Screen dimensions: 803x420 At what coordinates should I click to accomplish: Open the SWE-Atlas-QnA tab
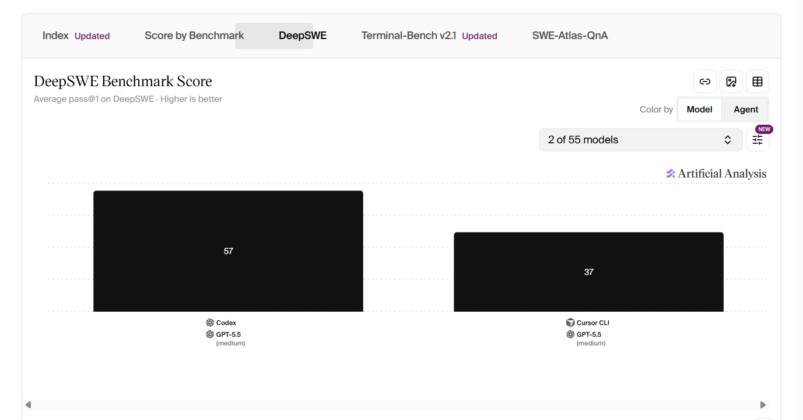pyautogui.click(x=570, y=36)
